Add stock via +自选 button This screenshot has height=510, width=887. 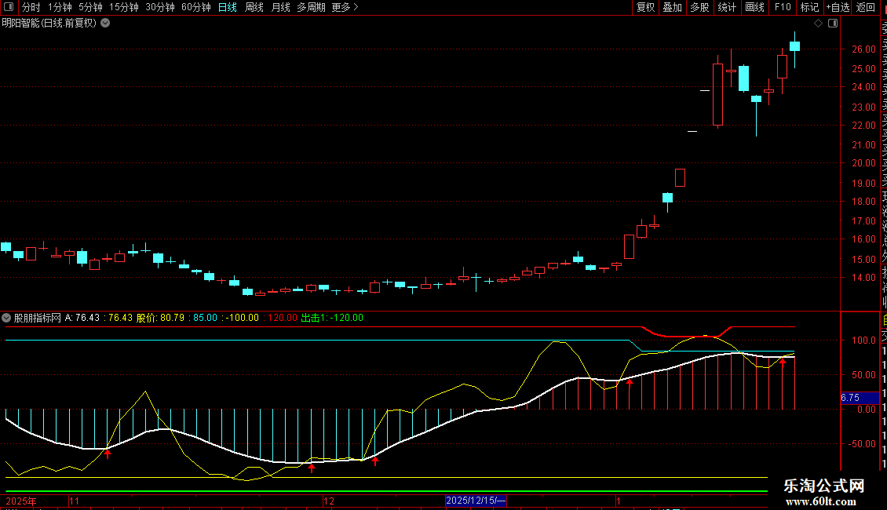[x=838, y=7]
